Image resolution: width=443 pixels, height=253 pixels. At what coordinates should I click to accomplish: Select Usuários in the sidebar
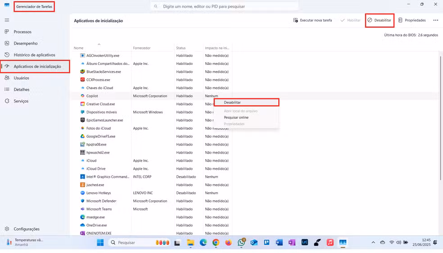click(x=21, y=78)
